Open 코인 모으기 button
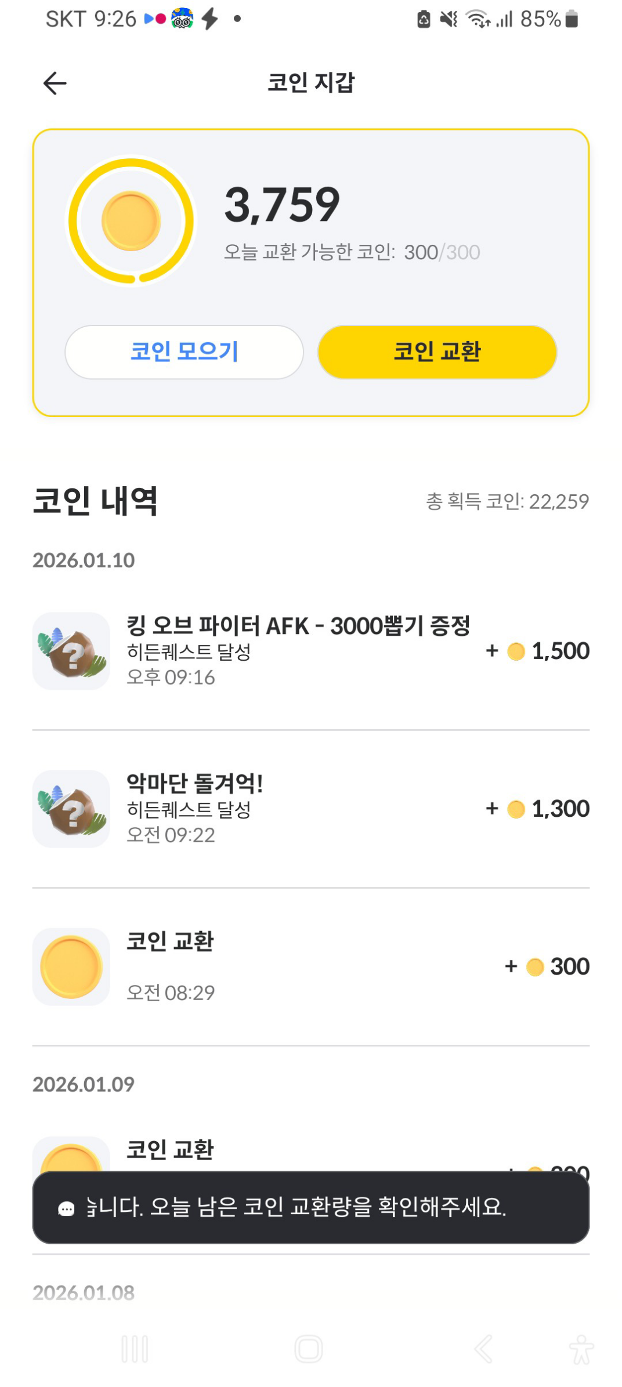 tap(184, 352)
